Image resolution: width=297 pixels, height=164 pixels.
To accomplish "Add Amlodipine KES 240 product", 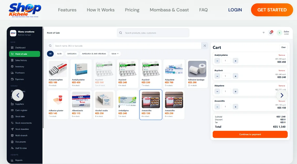I will click(128, 105).
